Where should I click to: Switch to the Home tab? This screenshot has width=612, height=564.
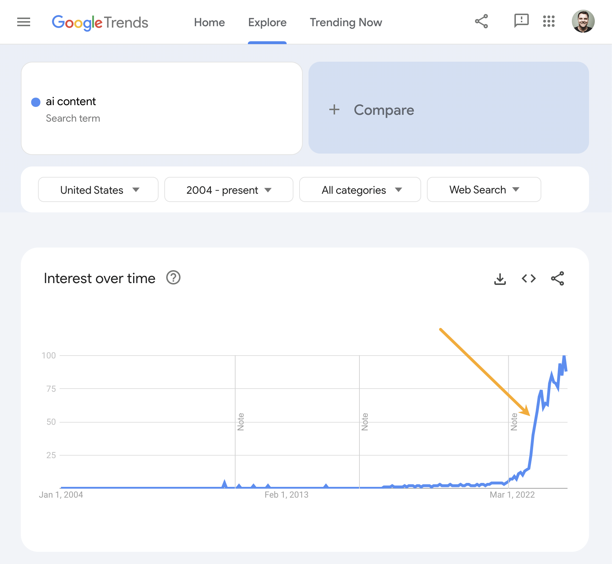(x=209, y=22)
